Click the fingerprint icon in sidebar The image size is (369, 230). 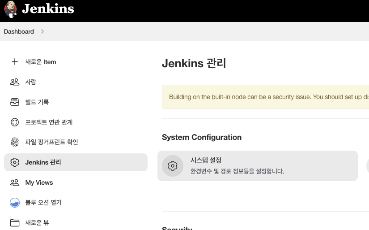[x=15, y=142]
